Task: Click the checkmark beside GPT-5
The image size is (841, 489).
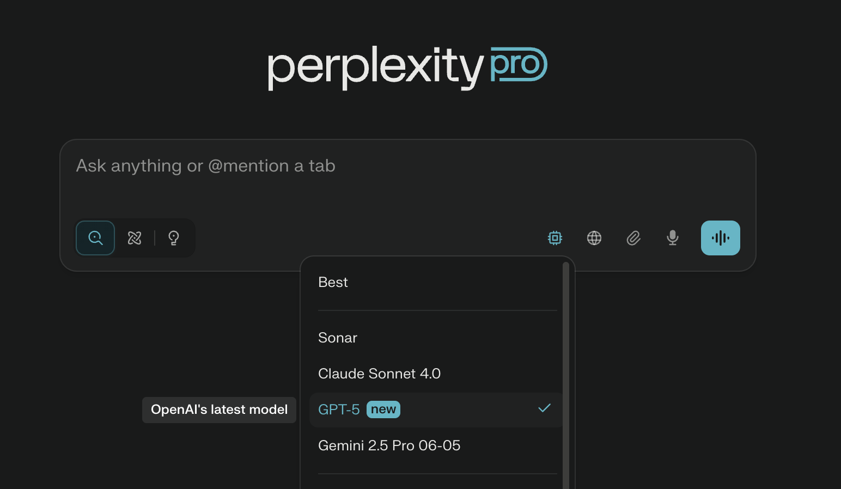Action: click(545, 408)
